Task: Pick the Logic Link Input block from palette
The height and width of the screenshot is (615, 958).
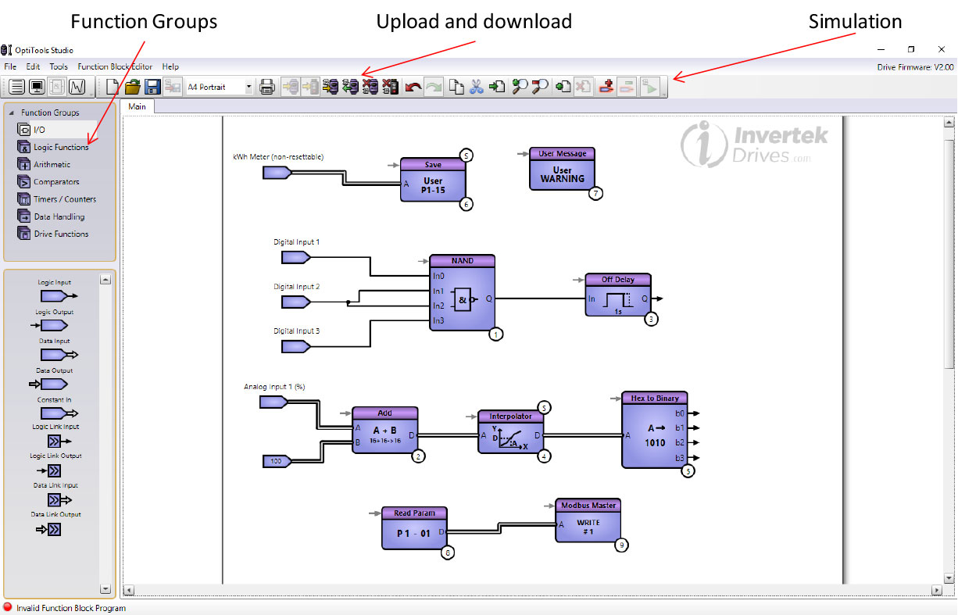Action: click(60, 442)
